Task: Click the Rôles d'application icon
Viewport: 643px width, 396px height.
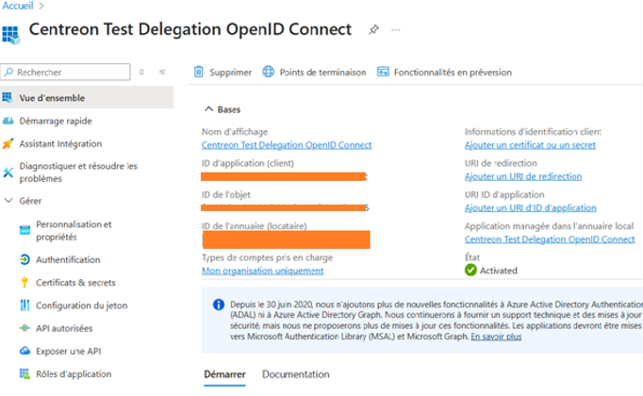Action: tap(25, 374)
